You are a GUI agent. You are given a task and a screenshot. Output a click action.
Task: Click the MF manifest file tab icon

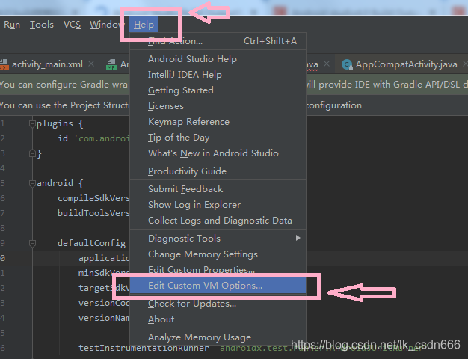click(x=111, y=65)
